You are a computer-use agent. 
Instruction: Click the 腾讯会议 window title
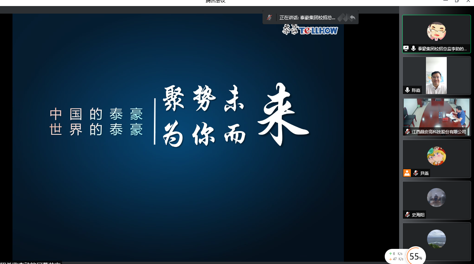coord(216,2)
